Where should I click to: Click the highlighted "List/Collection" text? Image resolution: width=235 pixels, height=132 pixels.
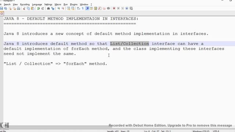130,44
